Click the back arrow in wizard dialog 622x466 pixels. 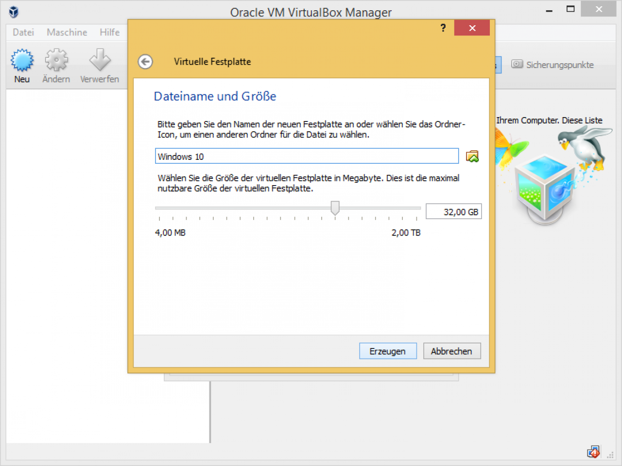coord(145,62)
